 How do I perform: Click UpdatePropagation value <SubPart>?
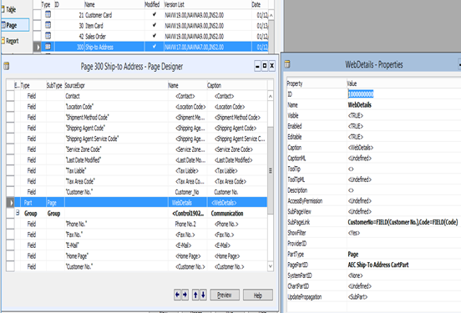357,297
